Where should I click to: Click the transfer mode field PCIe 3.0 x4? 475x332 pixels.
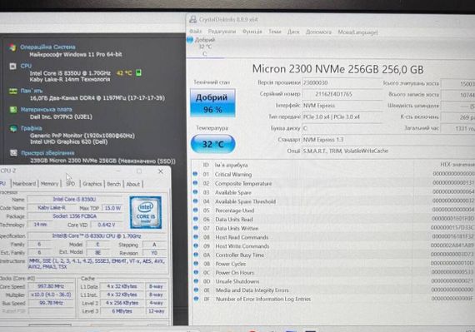pos(342,116)
